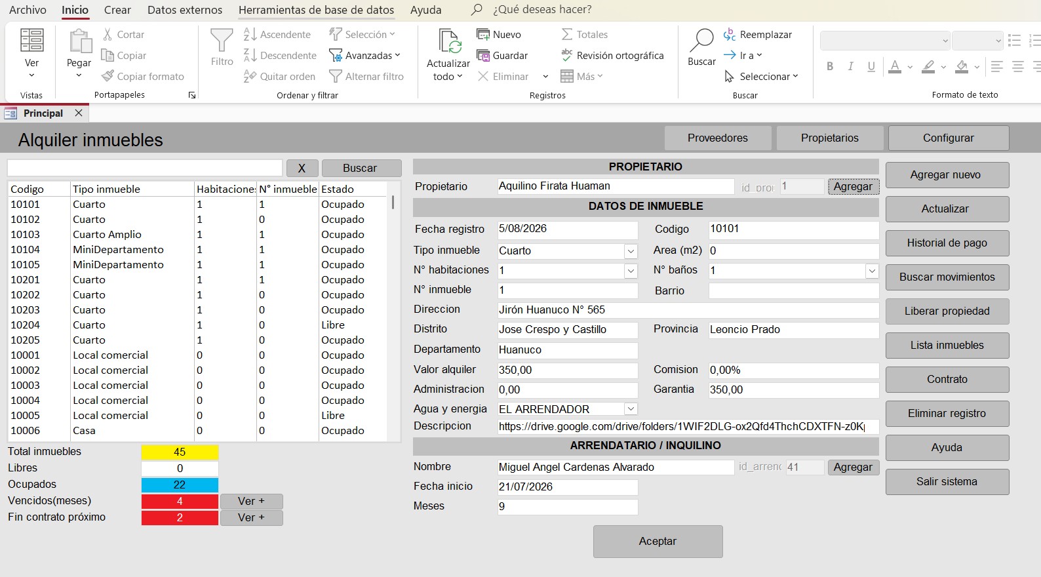Click the Buscar magnifier in ribbon
This screenshot has height=577, width=1041.
pos(701,41)
